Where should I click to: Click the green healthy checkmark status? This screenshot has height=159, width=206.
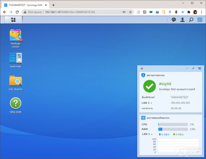point(149,86)
